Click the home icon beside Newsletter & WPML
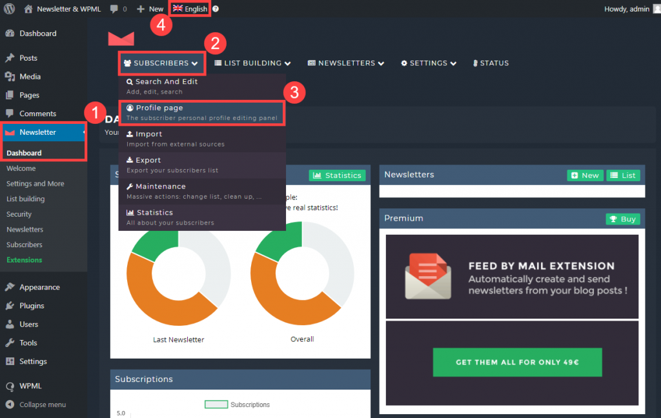661x418 pixels. pos(28,9)
